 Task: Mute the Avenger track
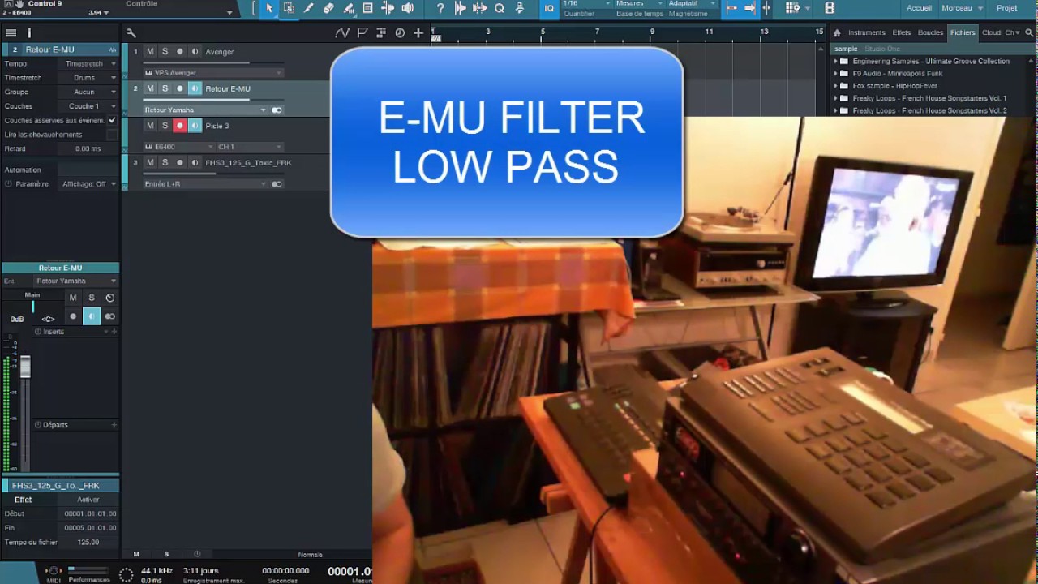[150, 52]
